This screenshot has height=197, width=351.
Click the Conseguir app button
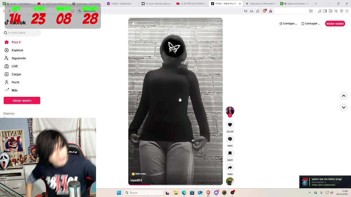311,24
